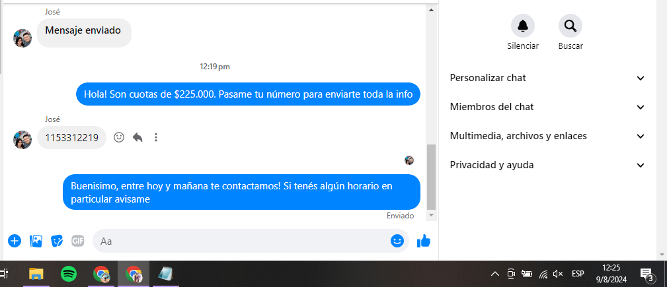Click the chat scrollbar down arrow
The height and width of the screenshot is (287, 667).
432,216
